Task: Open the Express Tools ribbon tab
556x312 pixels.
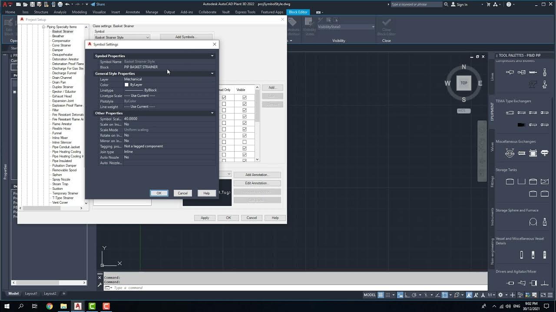Action: coord(245,12)
